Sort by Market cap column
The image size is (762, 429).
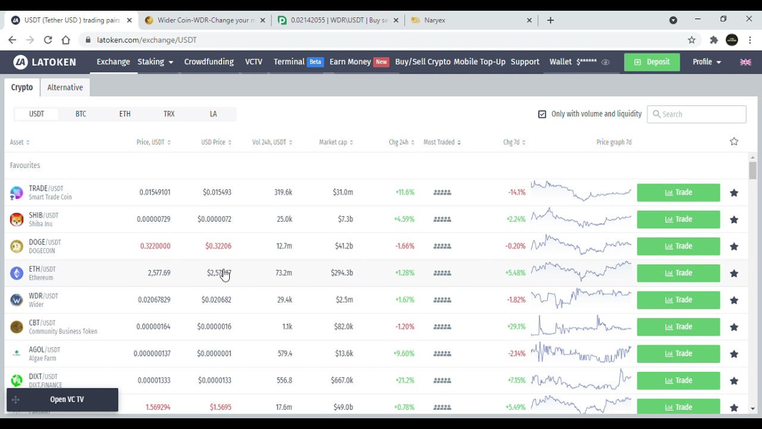pyautogui.click(x=336, y=142)
